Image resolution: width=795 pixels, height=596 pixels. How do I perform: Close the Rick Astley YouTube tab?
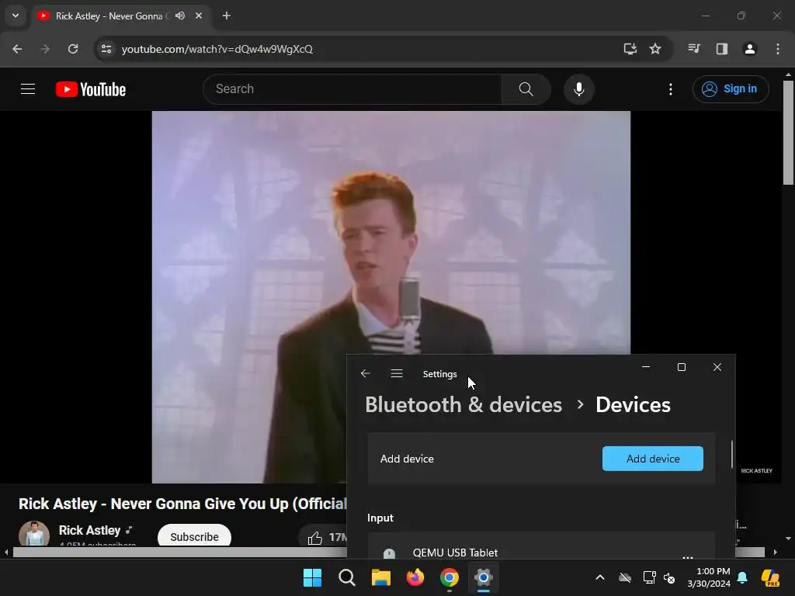pos(199,16)
